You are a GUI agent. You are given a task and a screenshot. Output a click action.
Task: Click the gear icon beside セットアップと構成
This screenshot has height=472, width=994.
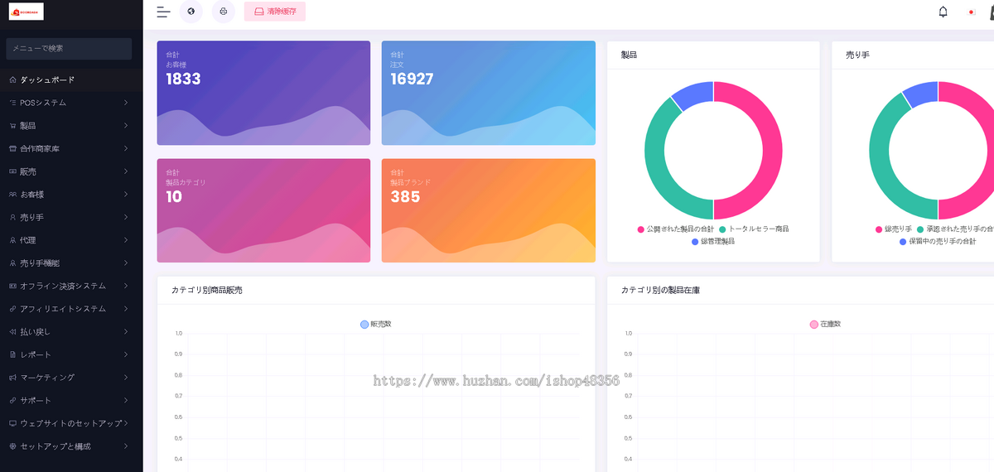tap(12, 446)
